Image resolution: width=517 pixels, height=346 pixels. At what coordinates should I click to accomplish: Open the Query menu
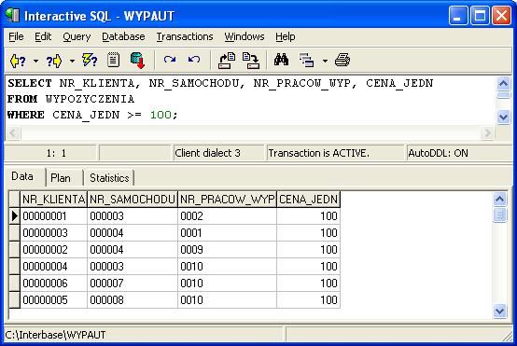(77, 36)
